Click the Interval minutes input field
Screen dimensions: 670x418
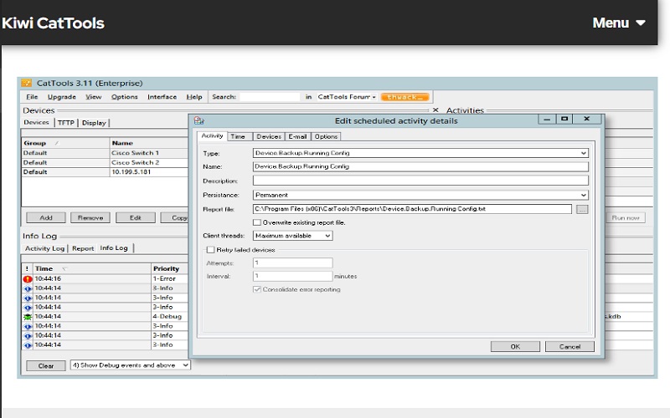[x=292, y=276]
